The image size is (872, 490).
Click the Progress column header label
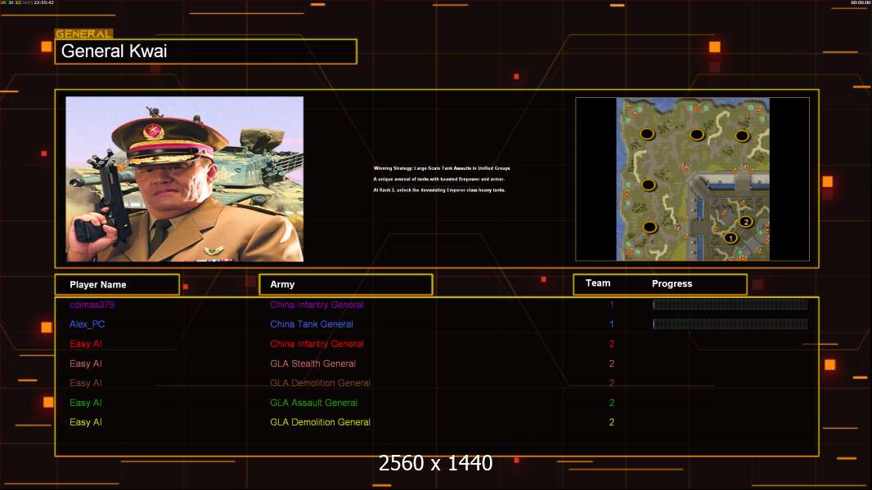pyautogui.click(x=672, y=284)
